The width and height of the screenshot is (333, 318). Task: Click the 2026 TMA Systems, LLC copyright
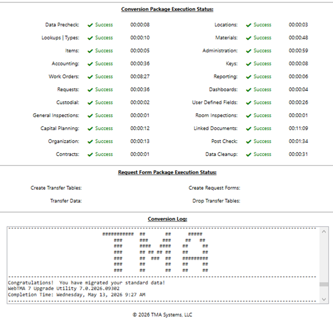point(162,314)
